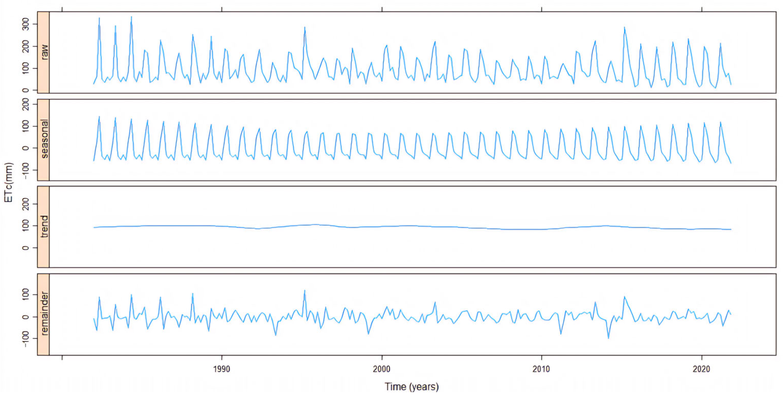Image resolution: width=784 pixels, height=396 pixels.
Task: Click the 200 tick label in trend panel
Action: pyautogui.click(x=26, y=204)
